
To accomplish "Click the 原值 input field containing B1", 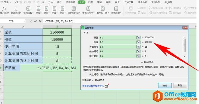I will pyautogui.click(x=118, y=37).
